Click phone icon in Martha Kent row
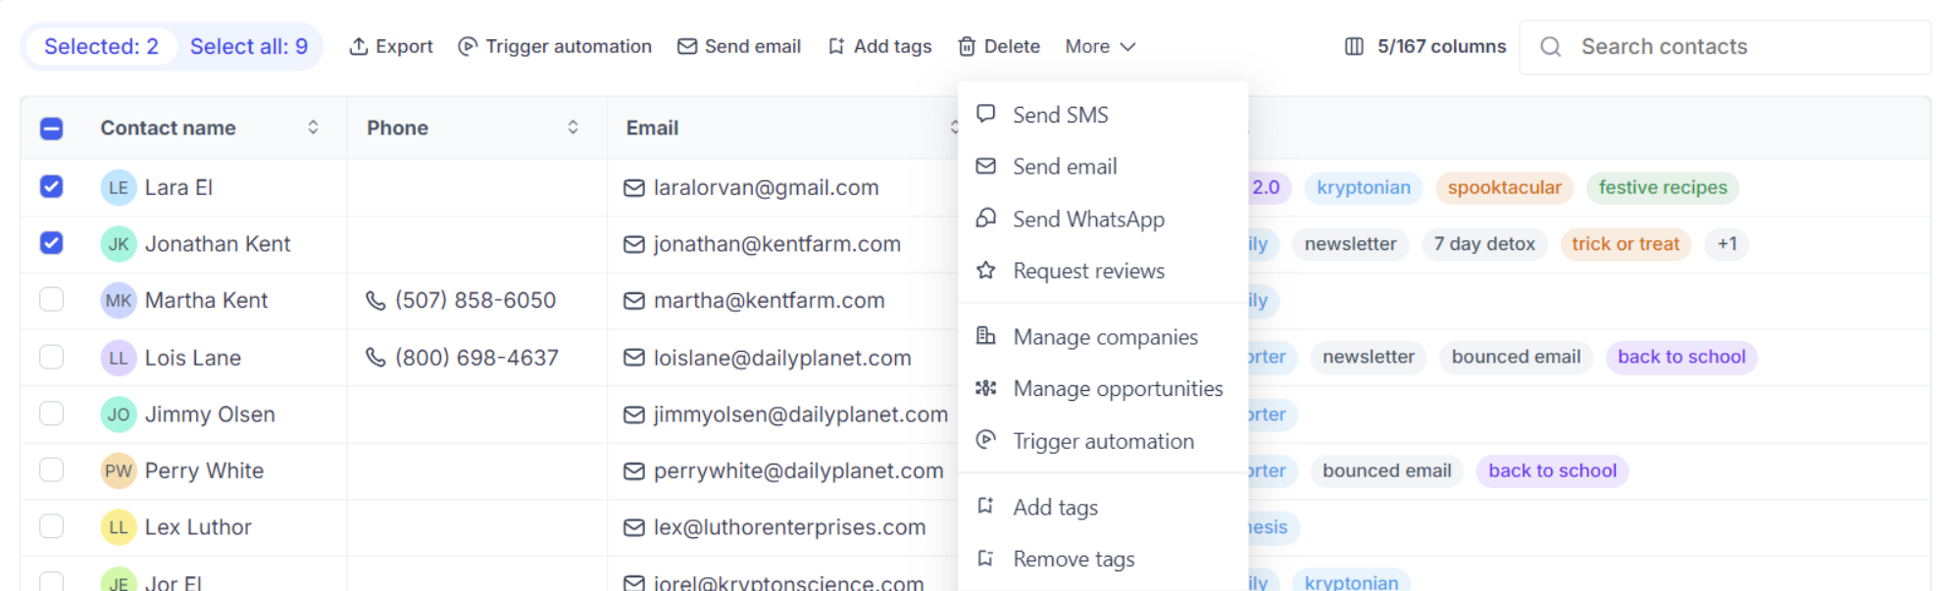Viewport: 1948px width, 591px height. coord(375,301)
